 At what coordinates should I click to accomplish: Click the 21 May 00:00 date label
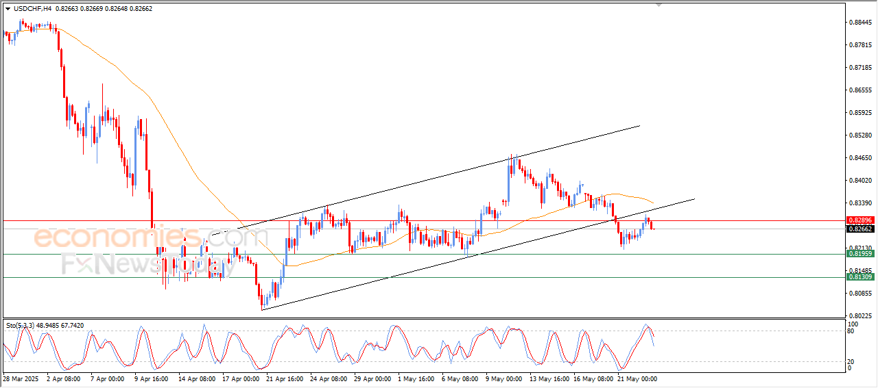point(637,378)
